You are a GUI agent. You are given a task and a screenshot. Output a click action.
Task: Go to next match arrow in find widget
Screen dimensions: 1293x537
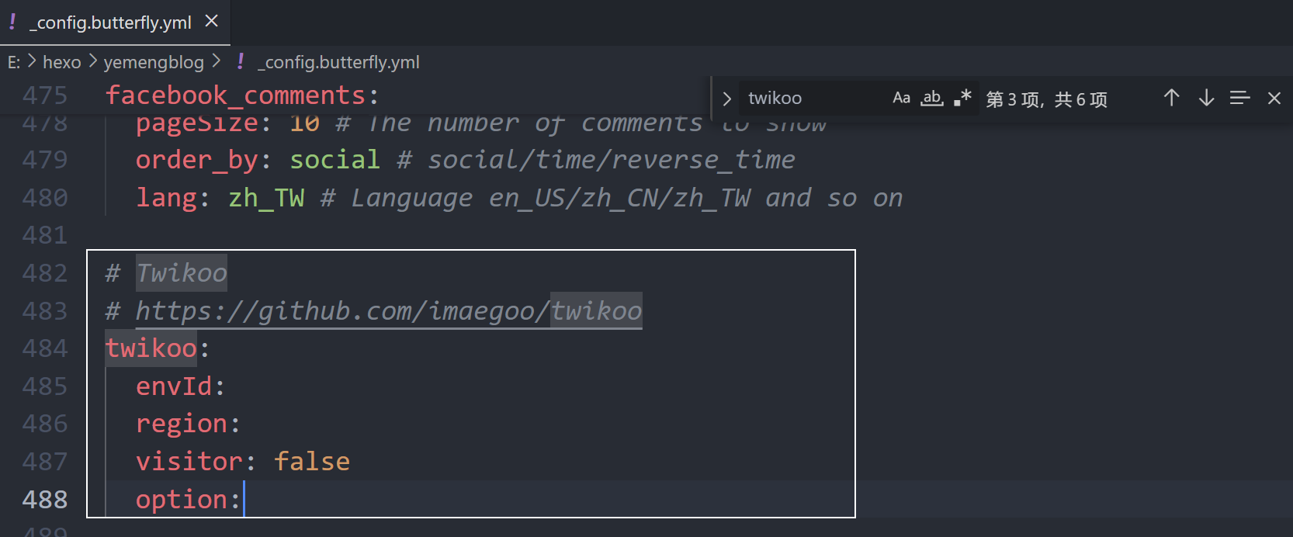(x=1206, y=98)
